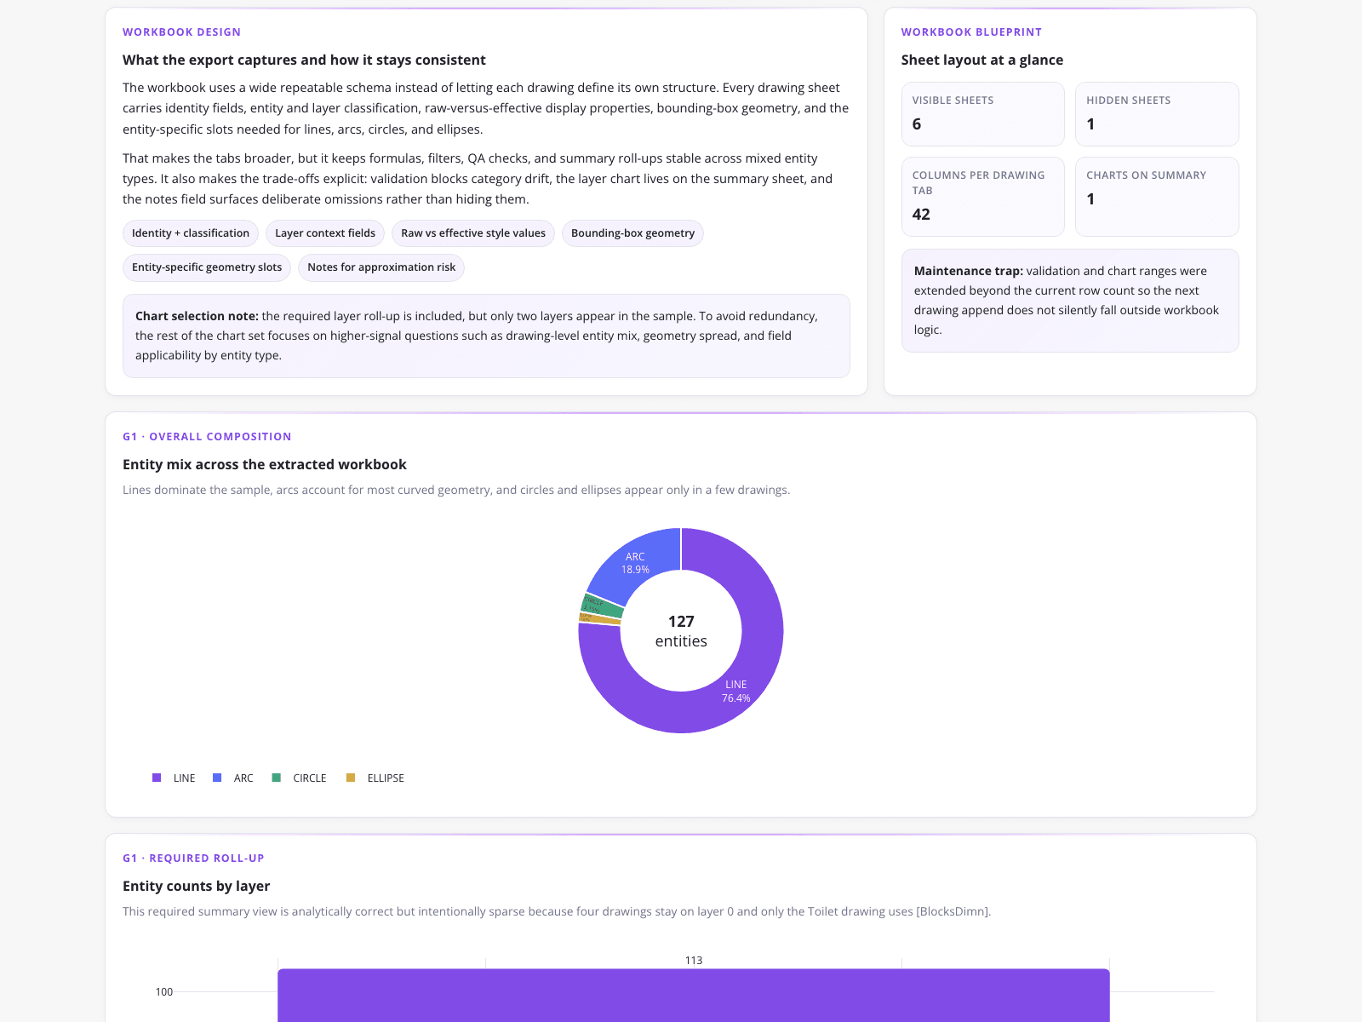Click the ARC legend color swatch

(217, 778)
